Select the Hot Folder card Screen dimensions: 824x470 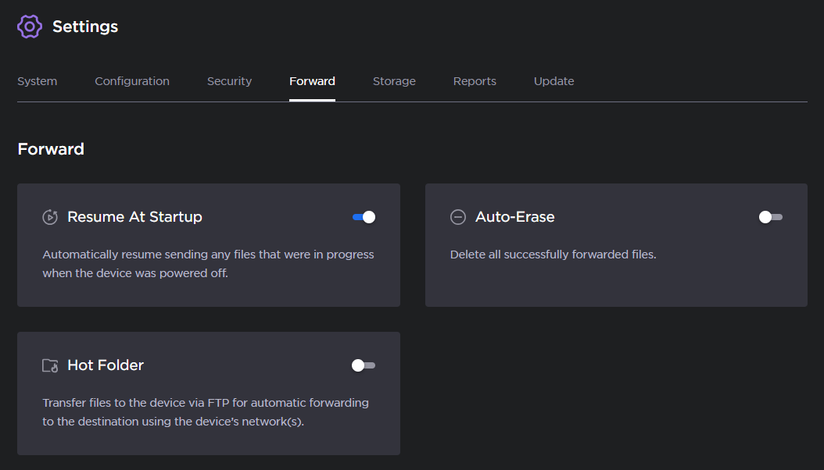pyautogui.click(x=209, y=393)
